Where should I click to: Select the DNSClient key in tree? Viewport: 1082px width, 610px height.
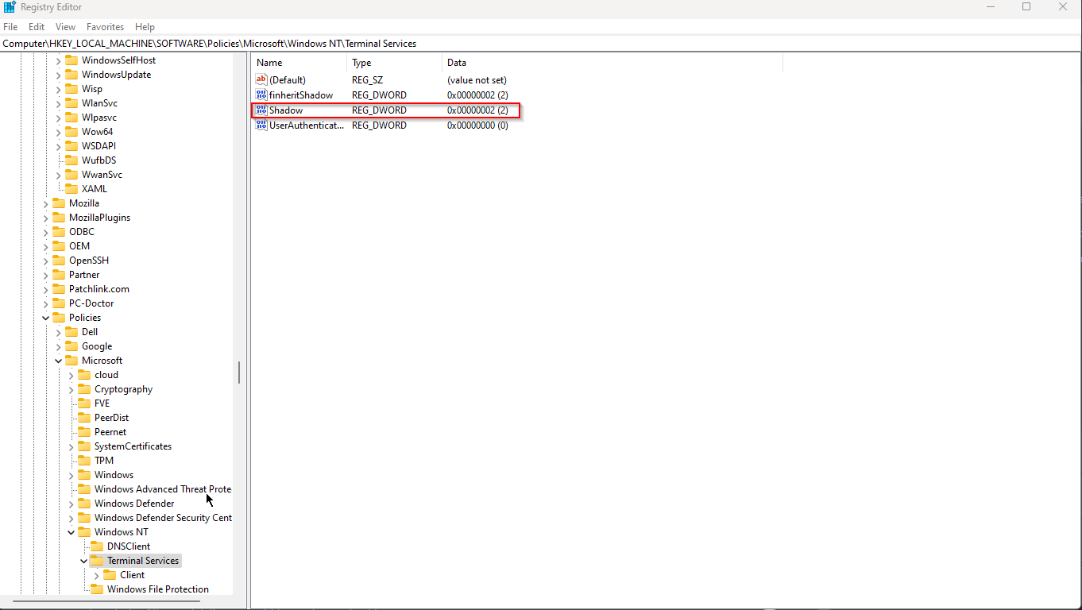coord(129,546)
